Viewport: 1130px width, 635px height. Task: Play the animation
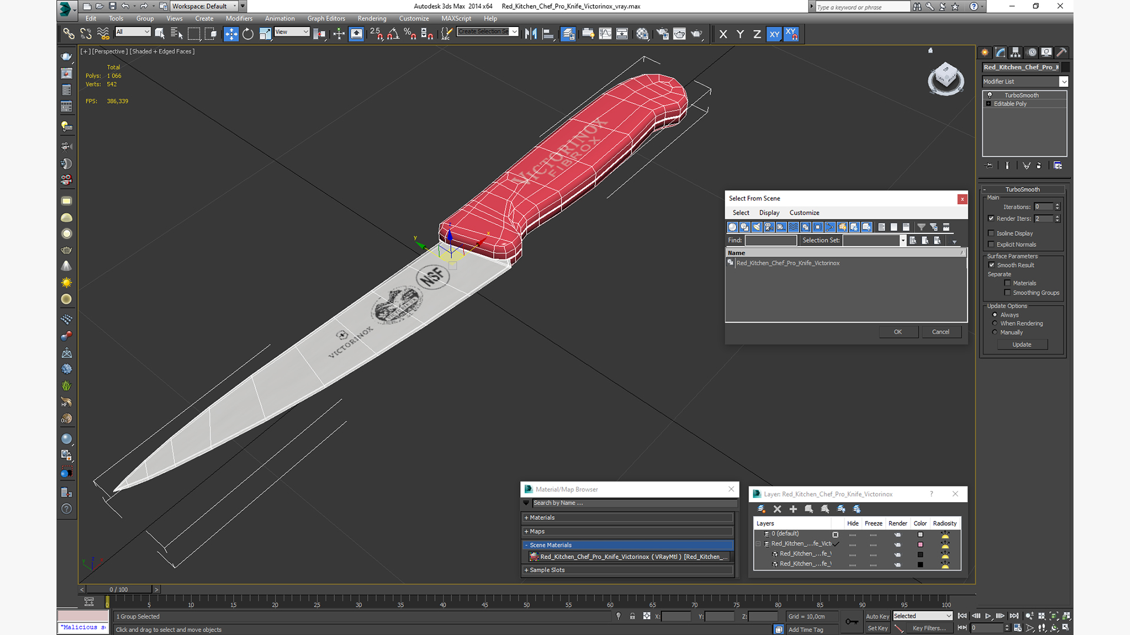click(988, 616)
